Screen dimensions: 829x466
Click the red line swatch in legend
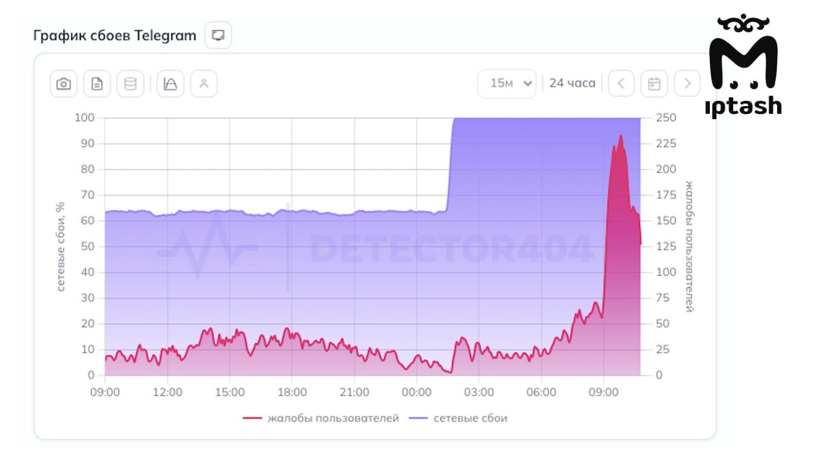click(x=252, y=418)
